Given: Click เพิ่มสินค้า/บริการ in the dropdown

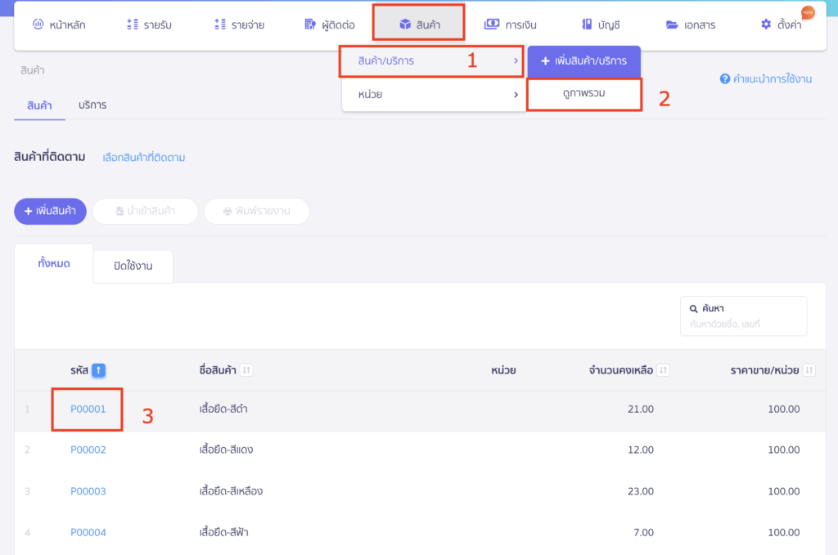Looking at the screenshot, I should tap(583, 61).
